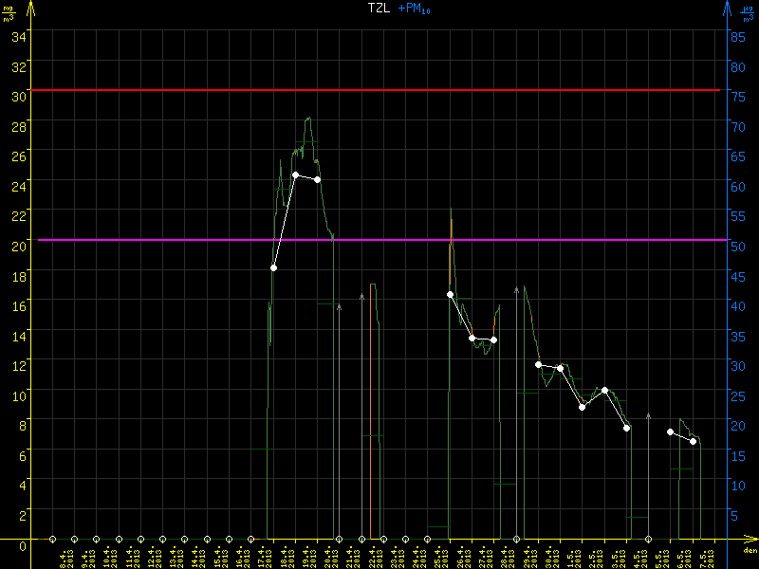This screenshot has height=569, width=759.
Task: Select the white data point at 18 on 18.4.
Action: pos(273,267)
